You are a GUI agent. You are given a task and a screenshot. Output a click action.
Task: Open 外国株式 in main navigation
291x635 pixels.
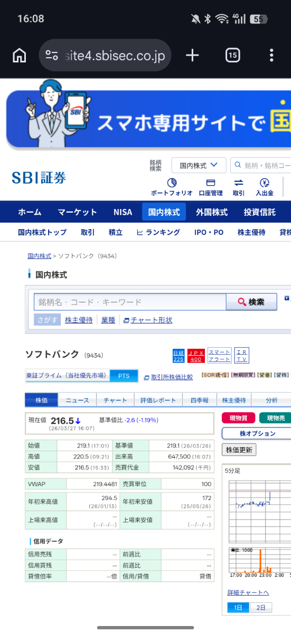pyautogui.click(x=212, y=212)
